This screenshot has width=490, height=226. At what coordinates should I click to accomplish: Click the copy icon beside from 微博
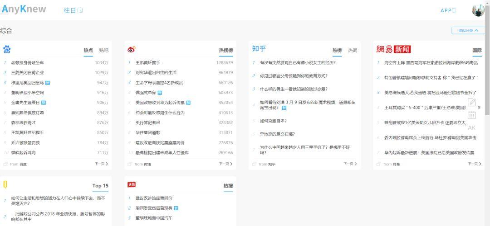[130, 164]
